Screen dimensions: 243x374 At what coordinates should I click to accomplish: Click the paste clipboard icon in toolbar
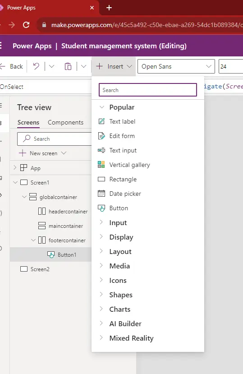tap(68, 66)
